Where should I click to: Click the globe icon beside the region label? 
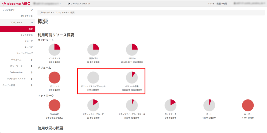pos(69,4)
